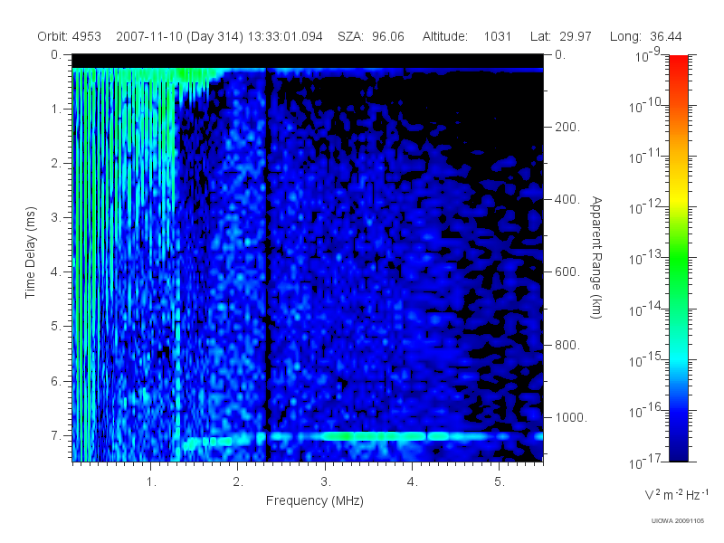Click the '10^-11' colorbar tick label
This screenshot has height=543, width=724.
646,157
